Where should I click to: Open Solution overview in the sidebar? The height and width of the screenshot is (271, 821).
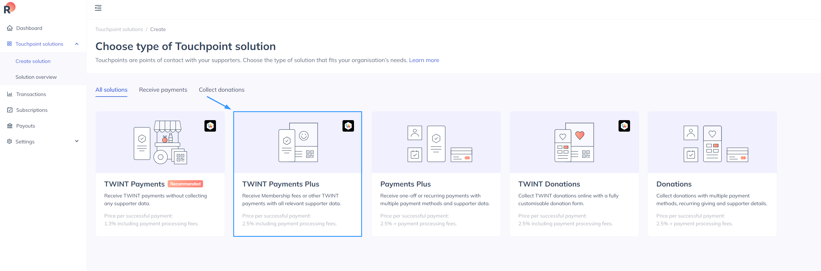36,77
